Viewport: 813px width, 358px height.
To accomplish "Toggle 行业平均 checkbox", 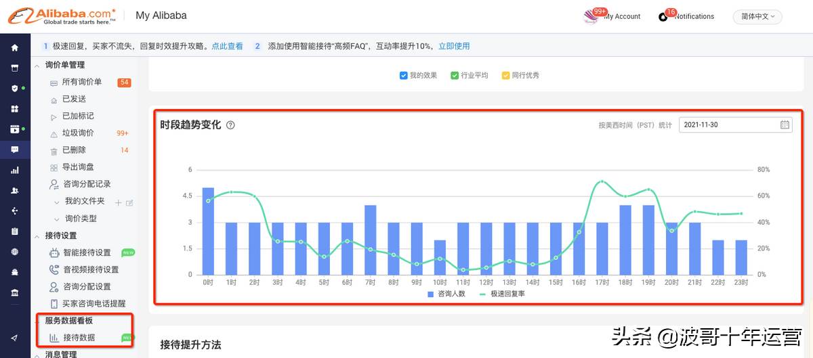I will [455, 75].
